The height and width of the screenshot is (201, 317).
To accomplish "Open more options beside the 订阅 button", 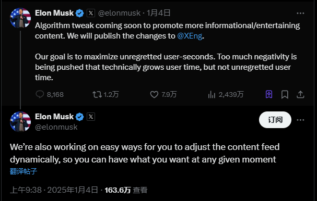I will tap(300, 120).
